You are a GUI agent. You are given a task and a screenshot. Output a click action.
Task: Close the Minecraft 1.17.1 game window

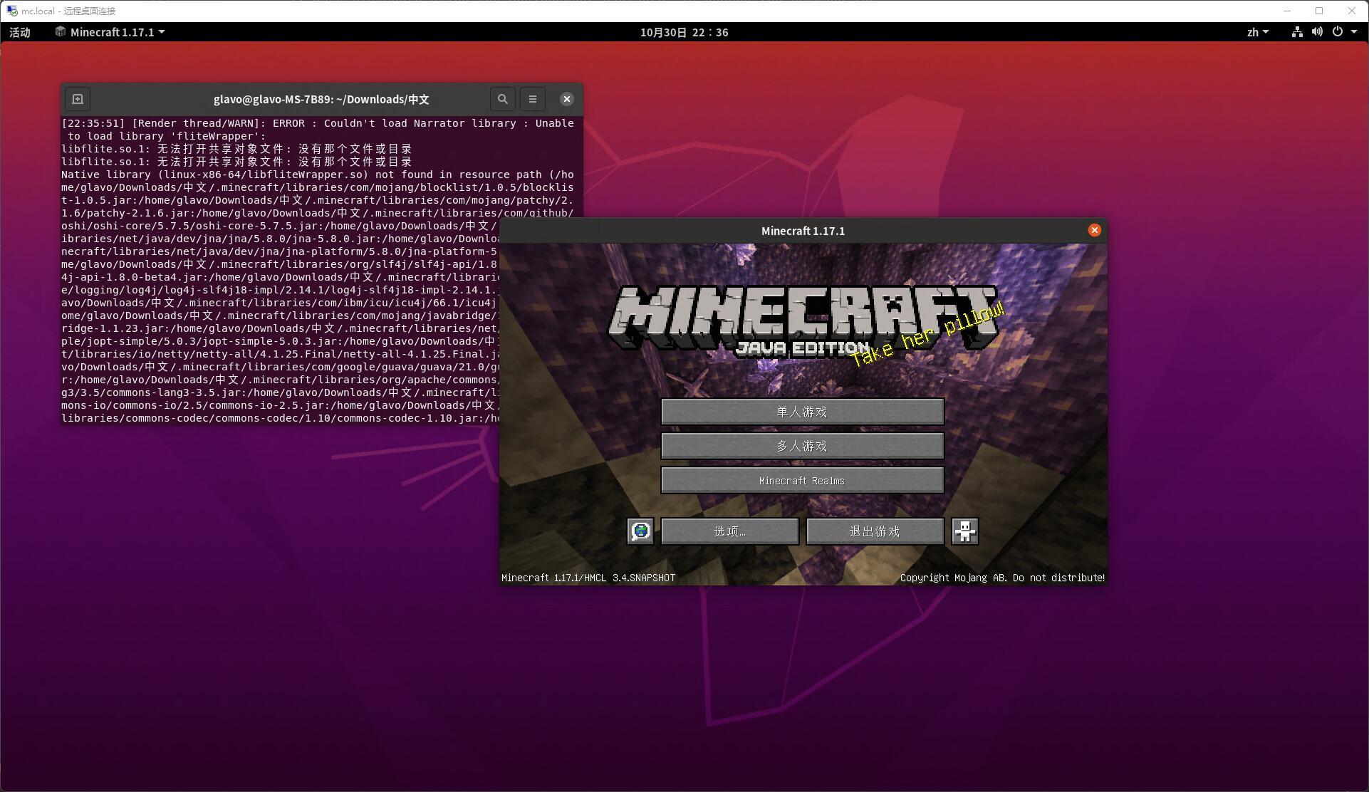[x=1095, y=230]
